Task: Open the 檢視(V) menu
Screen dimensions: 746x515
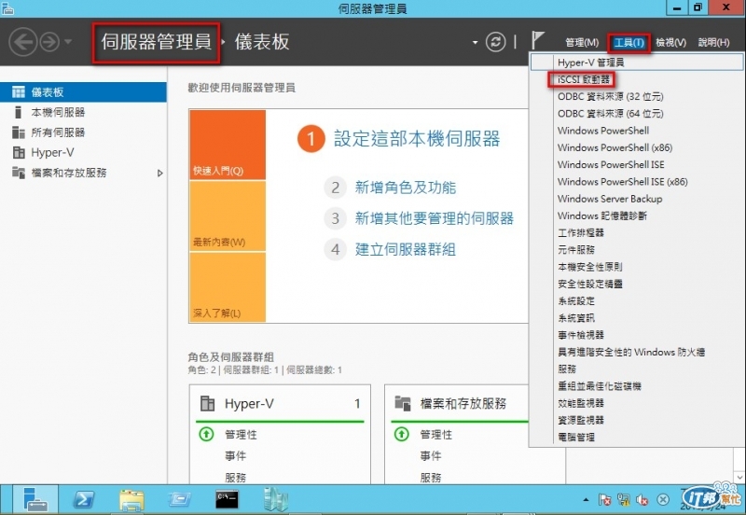Action: pyautogui.click(x=670, y=42)
